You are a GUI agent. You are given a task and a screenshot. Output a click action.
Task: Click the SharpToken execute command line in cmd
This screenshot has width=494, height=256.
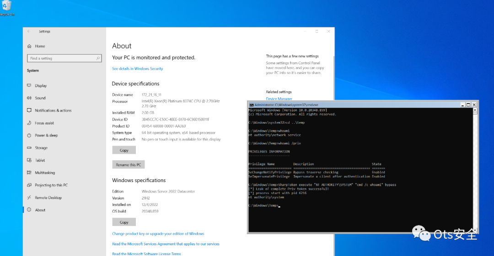[x=322, y=185]
